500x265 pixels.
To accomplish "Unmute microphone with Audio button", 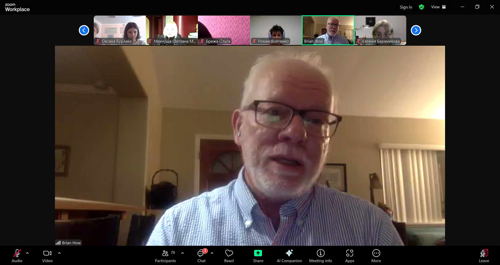I will (17, 256).
